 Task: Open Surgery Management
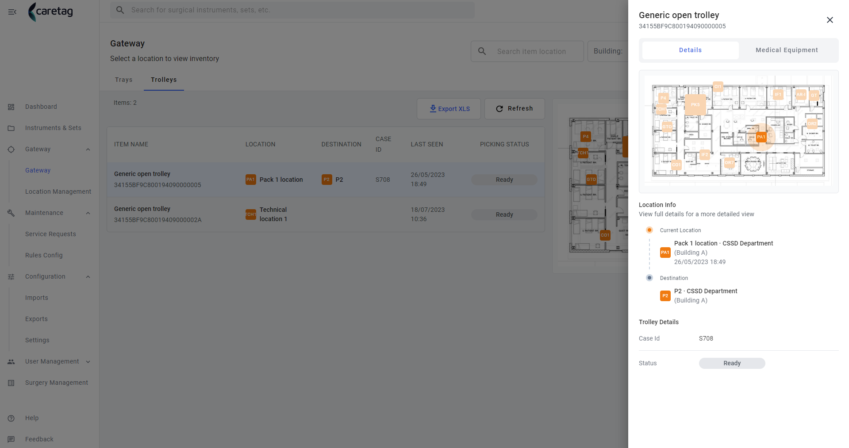57,383
